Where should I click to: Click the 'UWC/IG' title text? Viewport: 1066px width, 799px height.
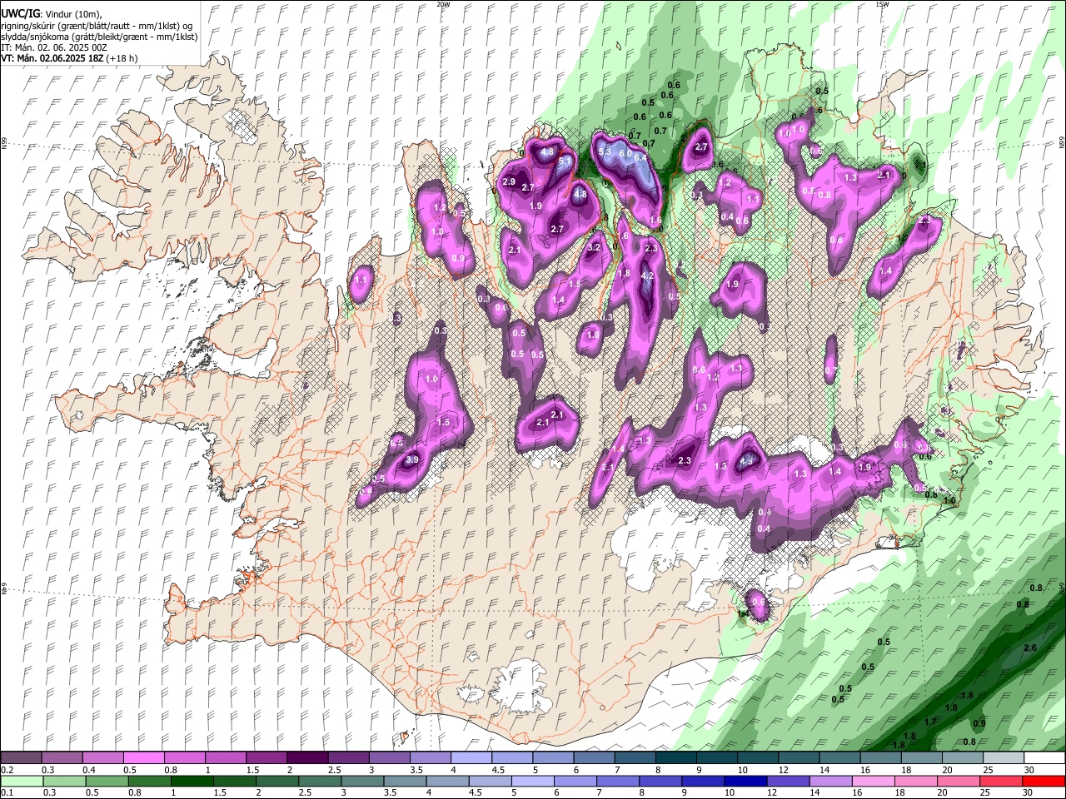point(20,13)
